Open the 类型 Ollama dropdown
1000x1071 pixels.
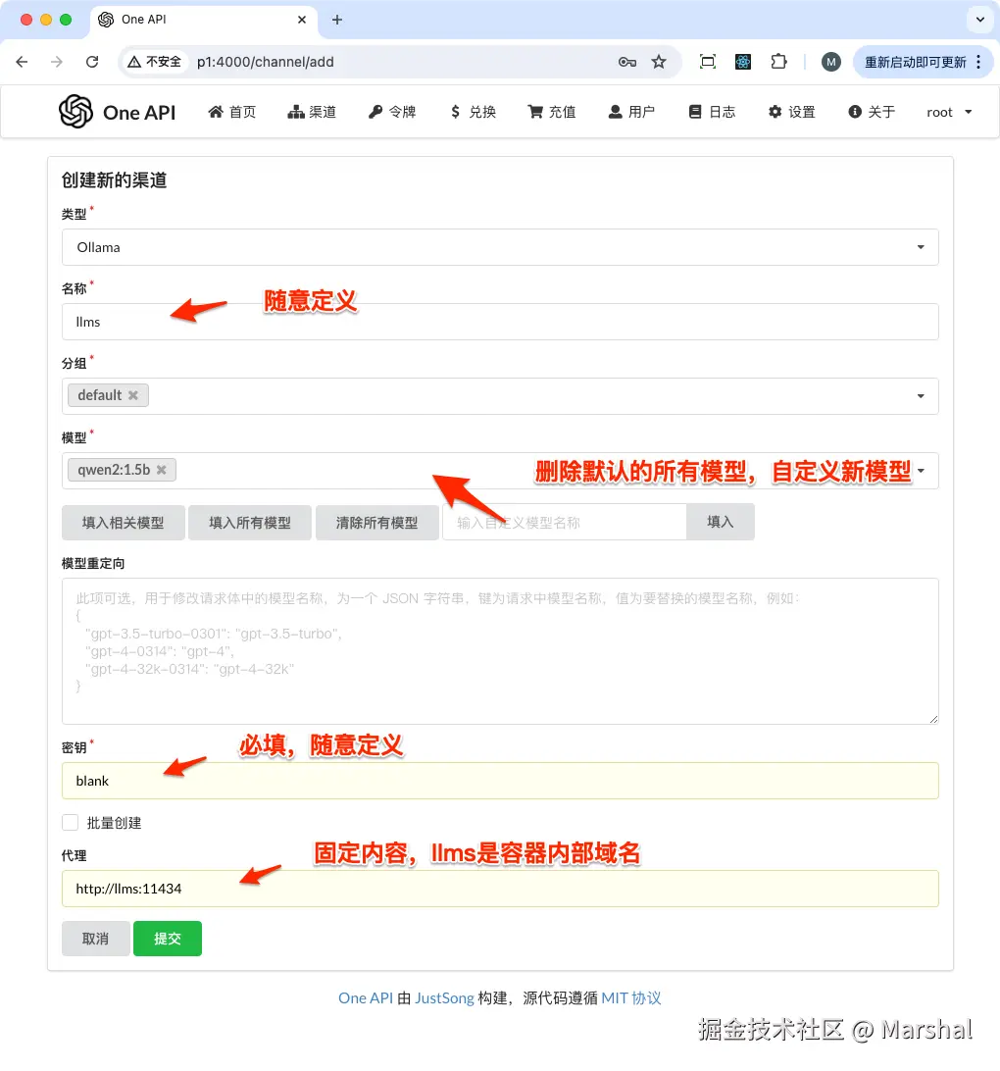tap(500, 247)
